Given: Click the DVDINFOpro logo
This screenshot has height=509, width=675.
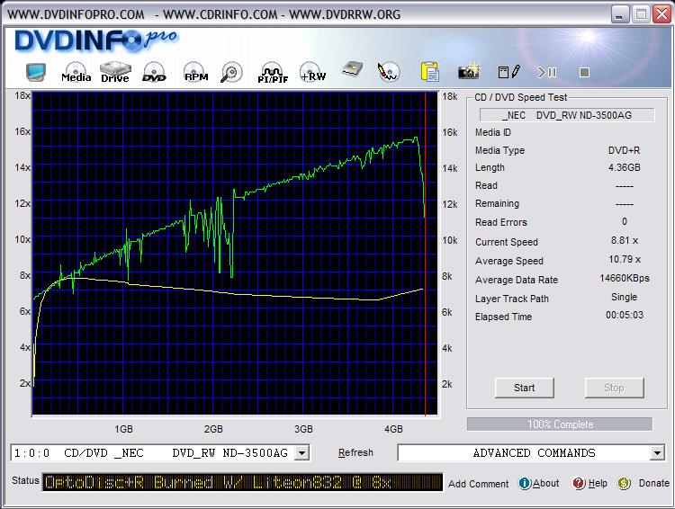Looking at the screenshot, I should 95,40.
